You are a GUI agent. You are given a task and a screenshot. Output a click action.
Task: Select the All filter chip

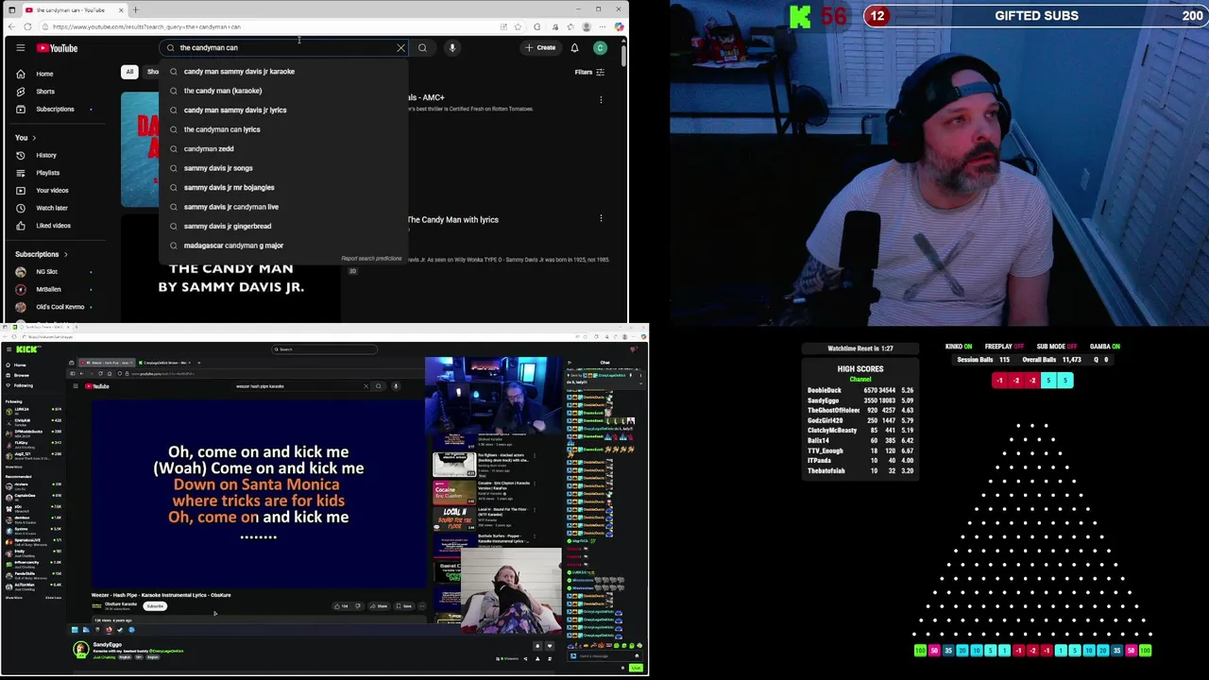129,72
